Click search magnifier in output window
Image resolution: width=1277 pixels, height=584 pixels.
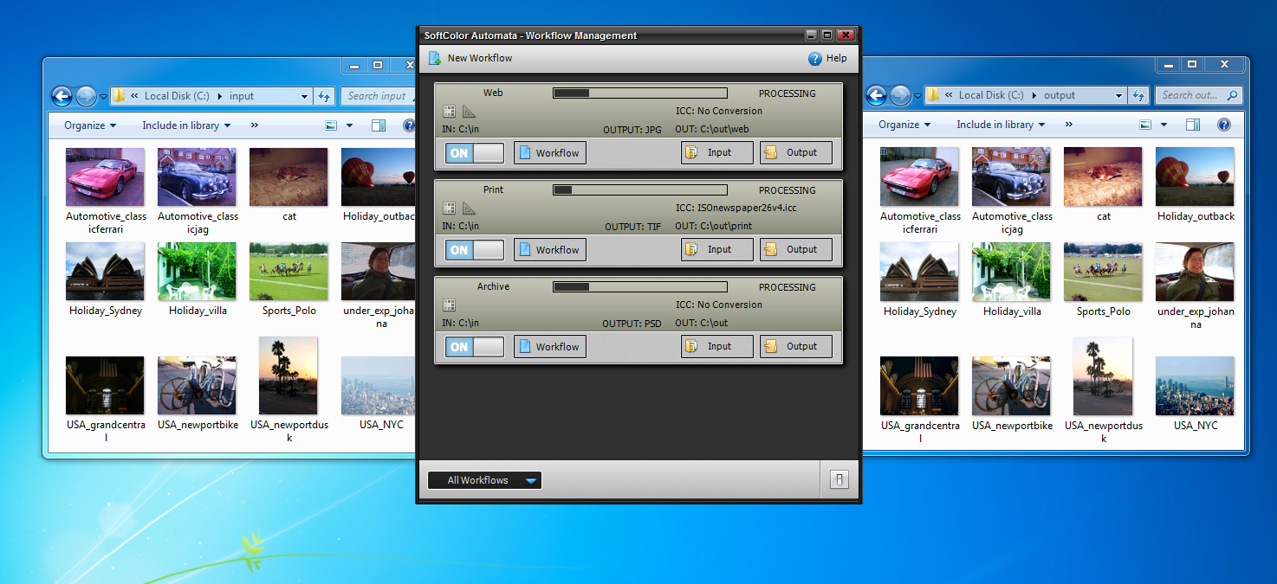(x=1232, y=95)
